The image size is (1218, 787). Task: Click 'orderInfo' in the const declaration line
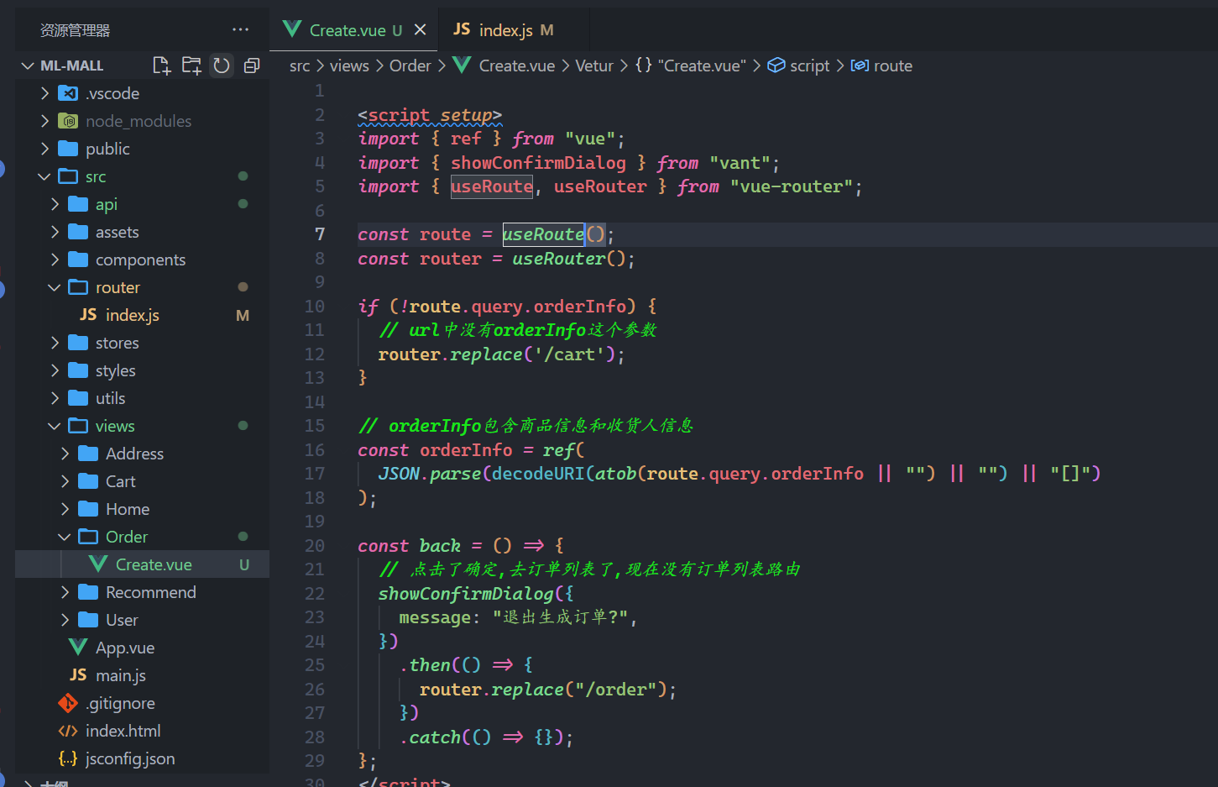click(x=466, y=450)
